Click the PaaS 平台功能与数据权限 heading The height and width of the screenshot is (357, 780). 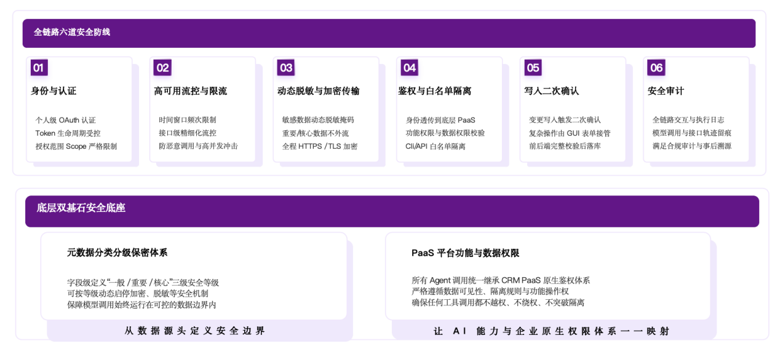tap(466, 253)
